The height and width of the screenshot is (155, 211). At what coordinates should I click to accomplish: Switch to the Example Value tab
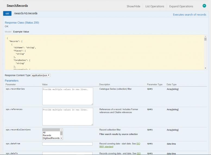pyautogui.click(x=21, y=32)
